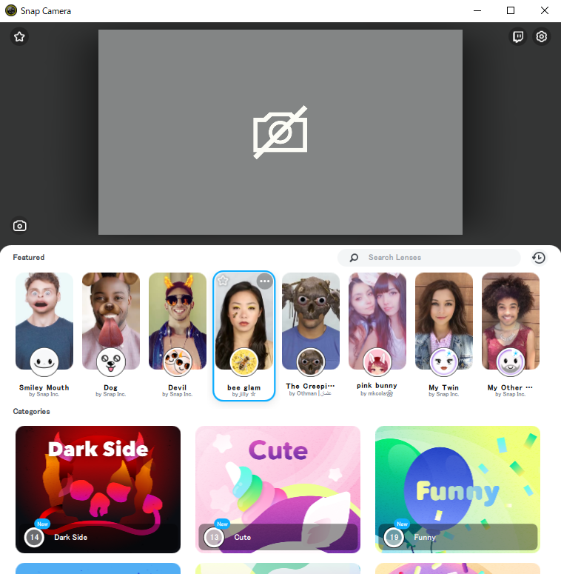This screenshot has height=574, width=561.
Task: Open the lens history clock icon
Action: (539, 257)
